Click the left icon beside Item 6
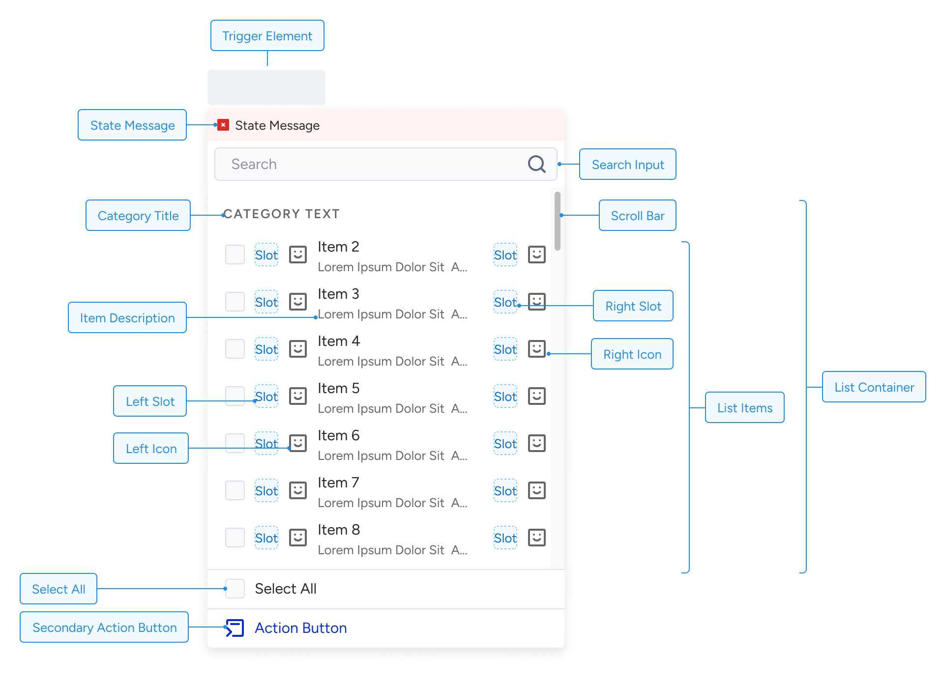Image resolution: width=942 pixels, height=683 pixels. click(297, 443)
